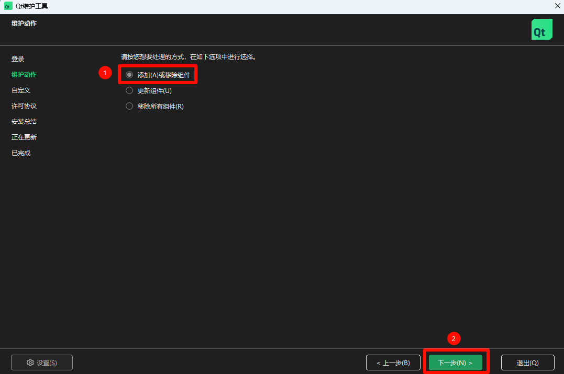Quit using the 退出(Q) button
This screenshot has width=564, height=374.
click(x=528, y=363)
